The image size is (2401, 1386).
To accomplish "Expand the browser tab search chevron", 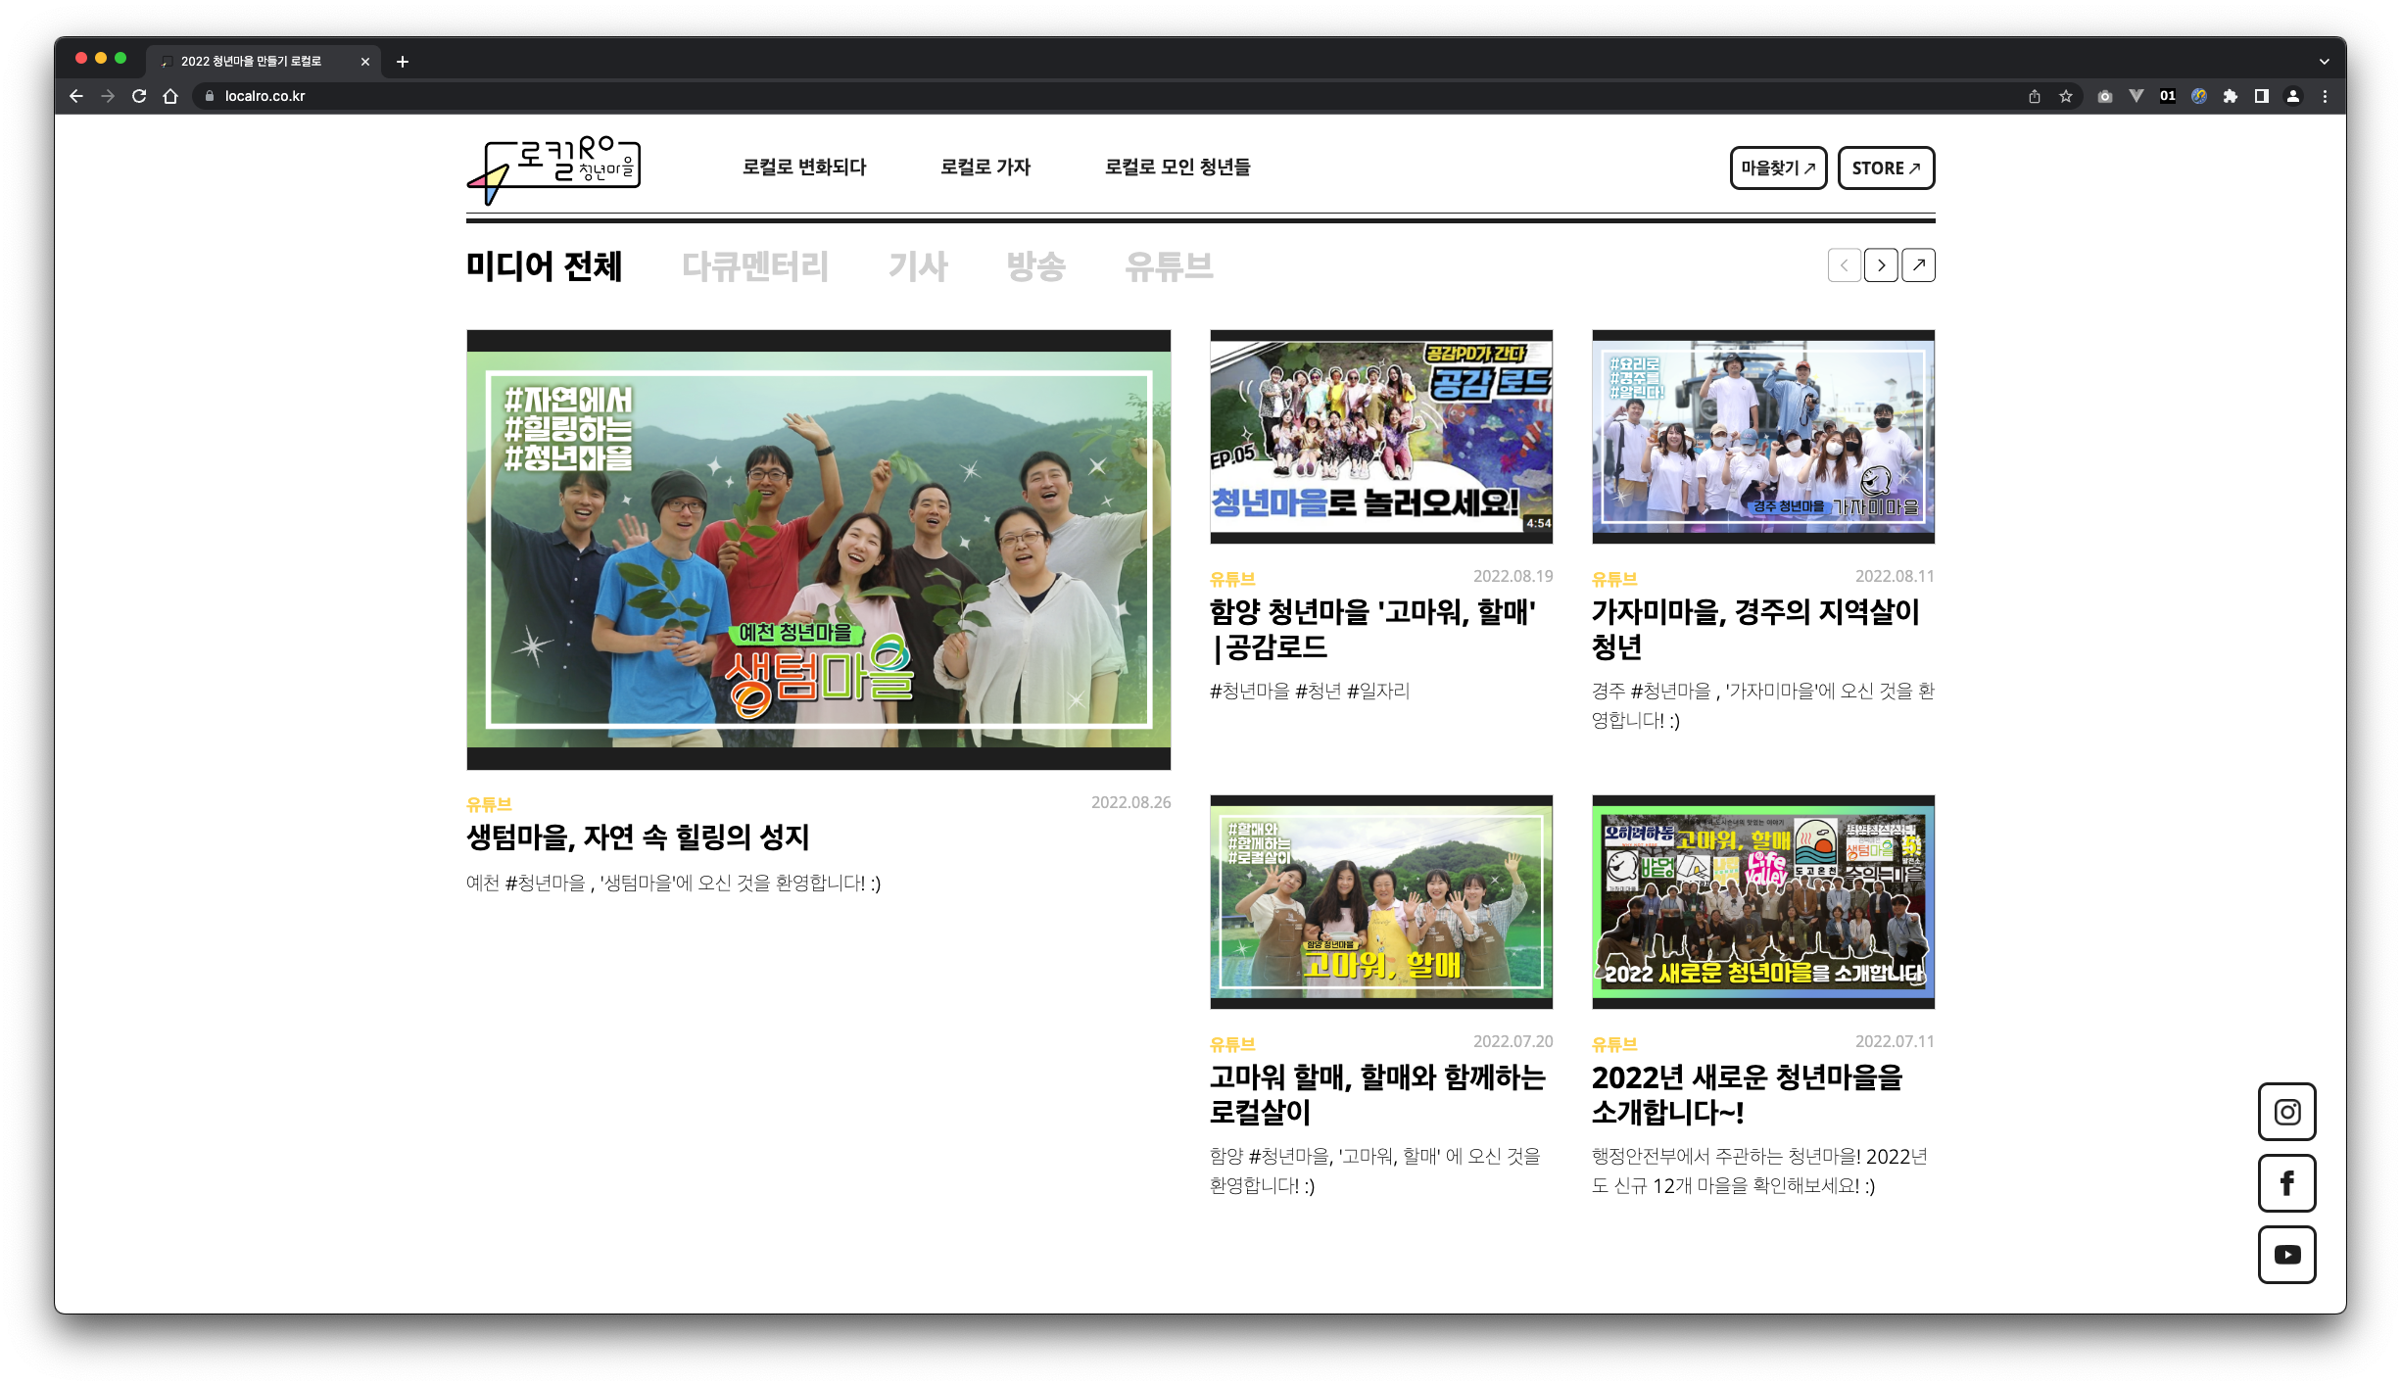I will [2325, 61].
